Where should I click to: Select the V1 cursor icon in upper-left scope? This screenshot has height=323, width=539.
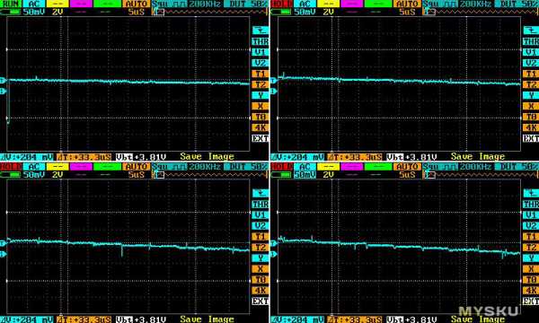point(261,52)
